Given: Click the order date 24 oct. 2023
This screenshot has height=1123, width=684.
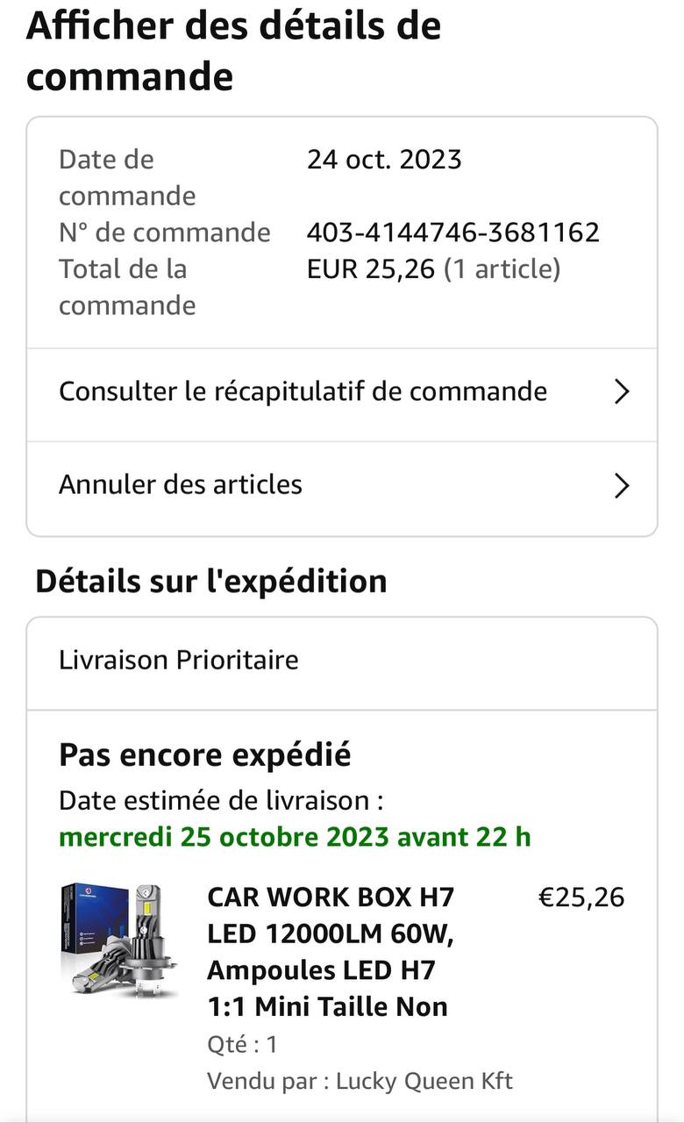Looking at the screenshot, I should click(384, 160).
